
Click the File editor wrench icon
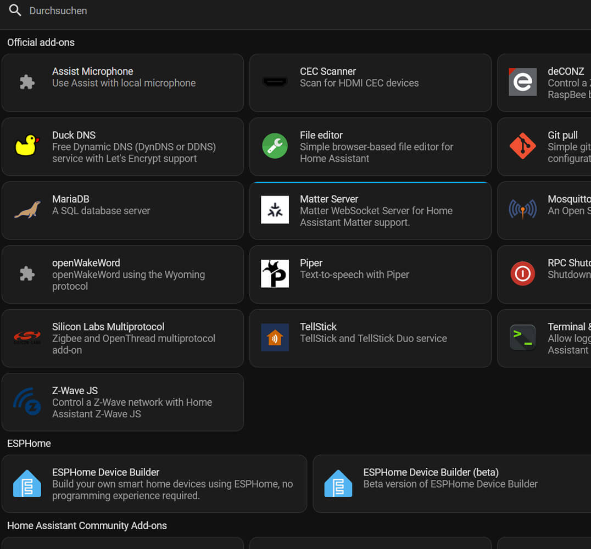pos(275,147)
